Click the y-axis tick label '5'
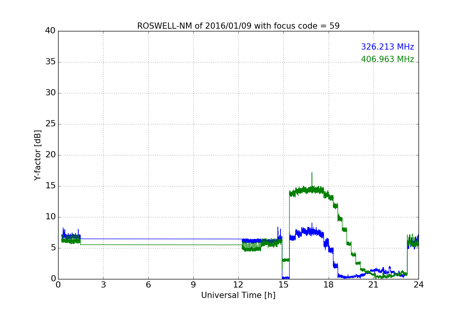The width and height of the screenshot is (465, 310). 53,248
